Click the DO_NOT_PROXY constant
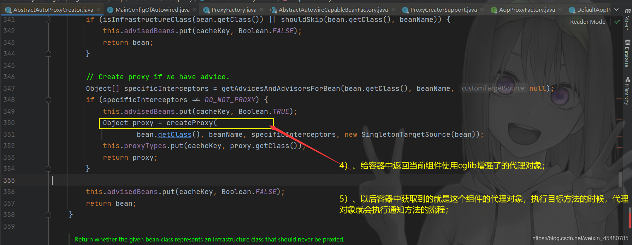 click(x=230, y=100)
